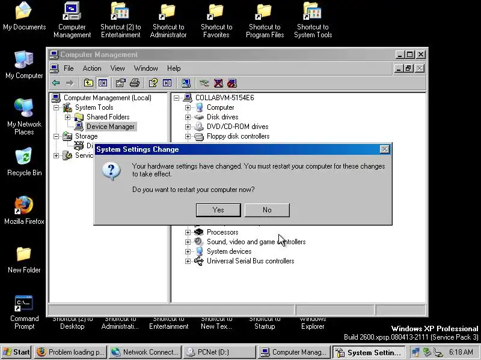
Task: Select the My Network Places desktop icon
Action: click(24, 117)
